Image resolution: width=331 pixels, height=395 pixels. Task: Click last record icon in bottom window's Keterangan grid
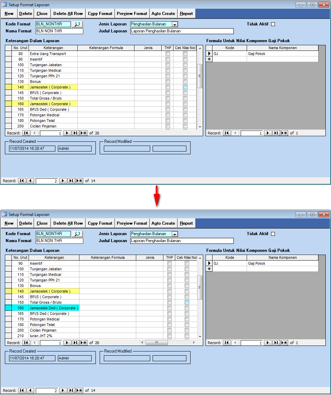pyautogui.click(x=76, y=343)
